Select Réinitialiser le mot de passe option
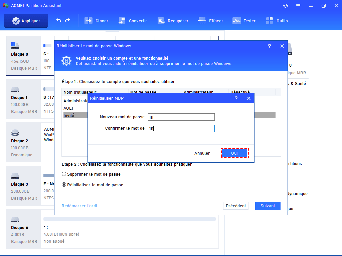 [x=64, y=185]
